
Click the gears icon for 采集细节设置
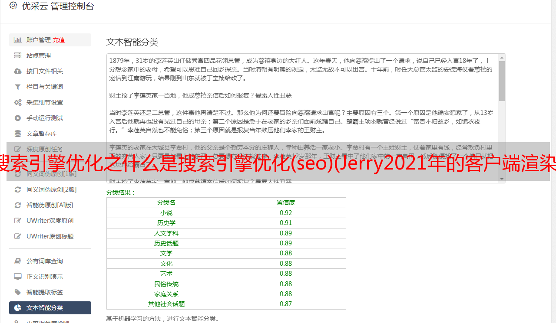pyautogui.click(x=18, y=102)
